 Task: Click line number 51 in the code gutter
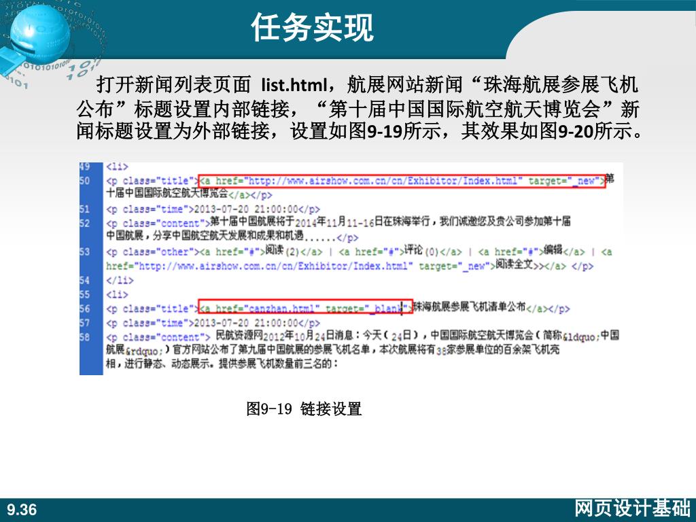pyautogui.click(x=85, y=209)
